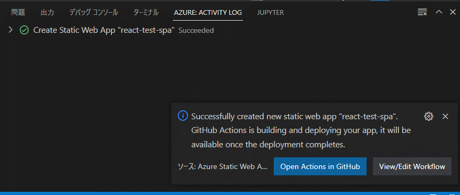Show the デバッグ コンソール tab
The height and width of the screenshot is (195, 460).
pyautogui.click(x=93, y=12)
